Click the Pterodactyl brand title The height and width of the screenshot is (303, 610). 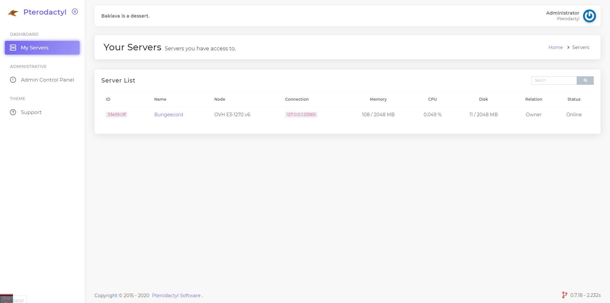(45, 12)
